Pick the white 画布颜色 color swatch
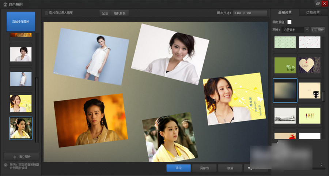This screenshot has width=329, height=176. (290, 22)
